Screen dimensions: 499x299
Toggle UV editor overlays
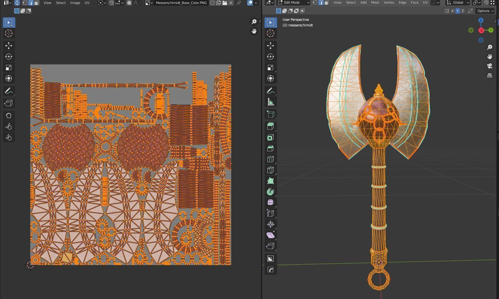[x=250, y=3]
